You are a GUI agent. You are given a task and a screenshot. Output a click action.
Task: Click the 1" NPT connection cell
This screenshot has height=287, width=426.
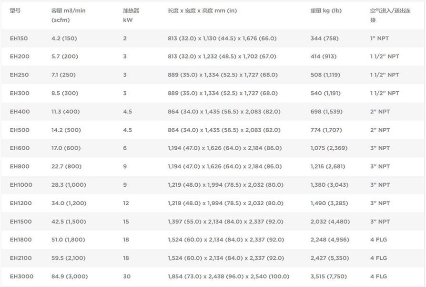point(379,38)
